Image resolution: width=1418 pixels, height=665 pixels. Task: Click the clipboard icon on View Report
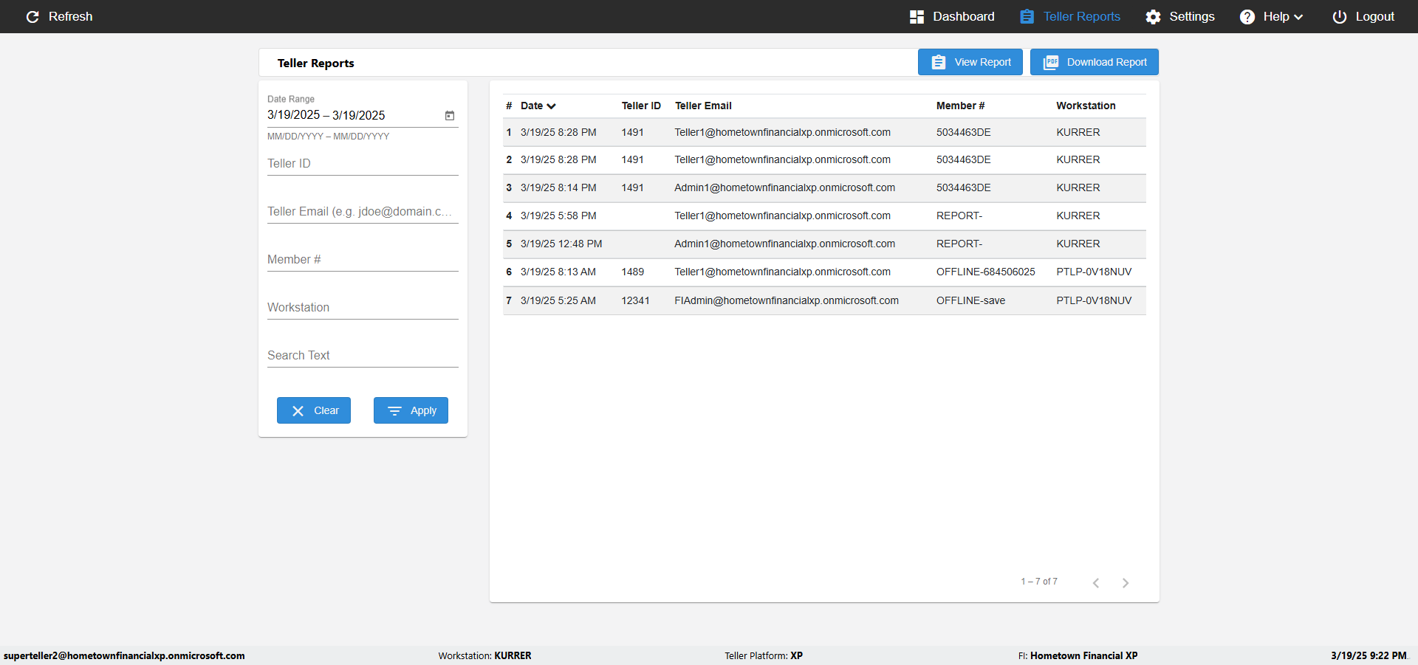[x=938, y=63]
